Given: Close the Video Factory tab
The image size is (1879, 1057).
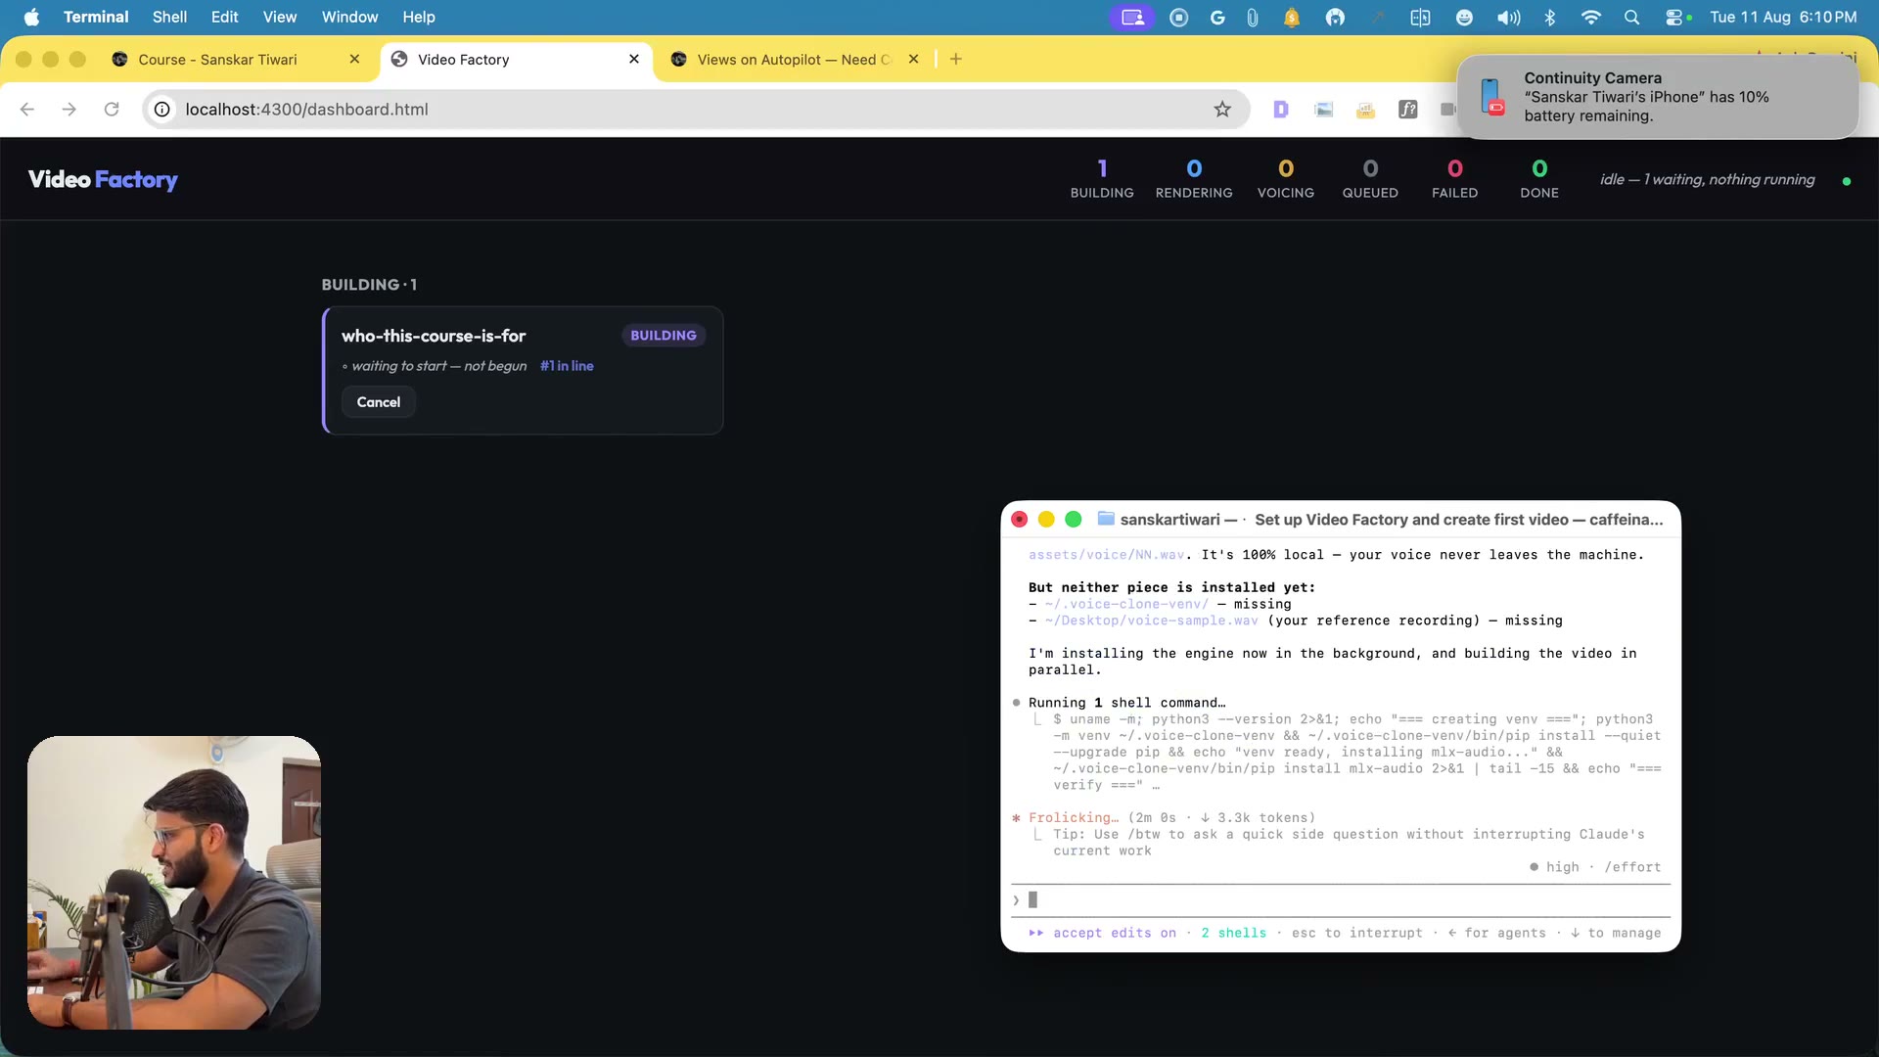Looking at the screenshot, I should [634, 60].
